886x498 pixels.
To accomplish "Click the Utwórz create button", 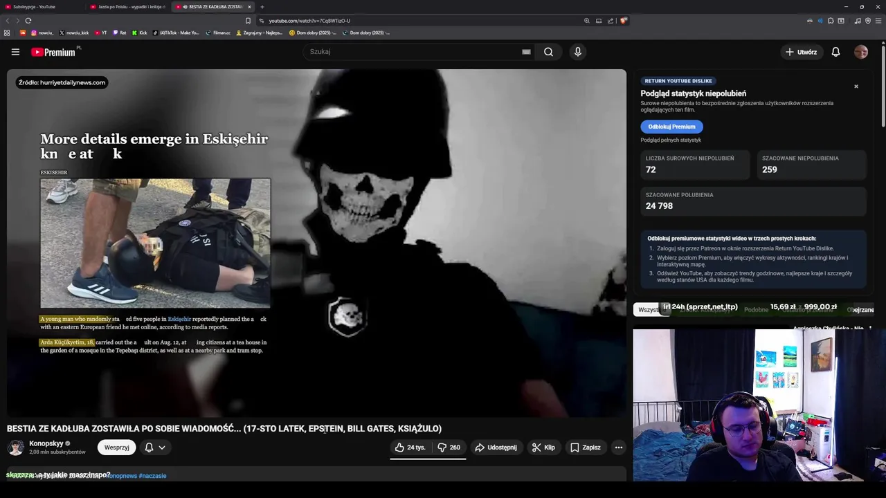I will [x=801, y=52].
